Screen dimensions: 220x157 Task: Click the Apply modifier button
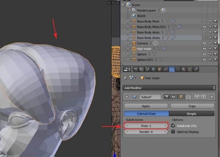pos(146,106)
